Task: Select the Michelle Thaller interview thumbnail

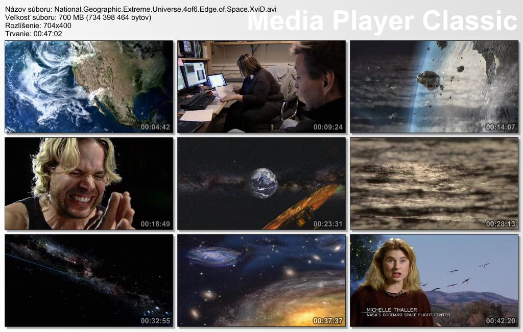Action: tap(434, 280)
